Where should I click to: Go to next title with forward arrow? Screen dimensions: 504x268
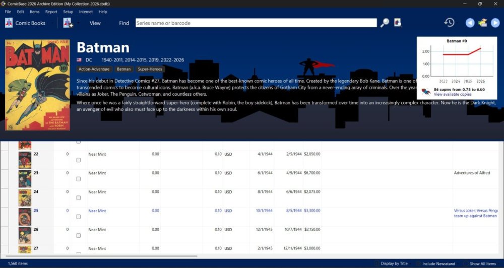point(495,23)
